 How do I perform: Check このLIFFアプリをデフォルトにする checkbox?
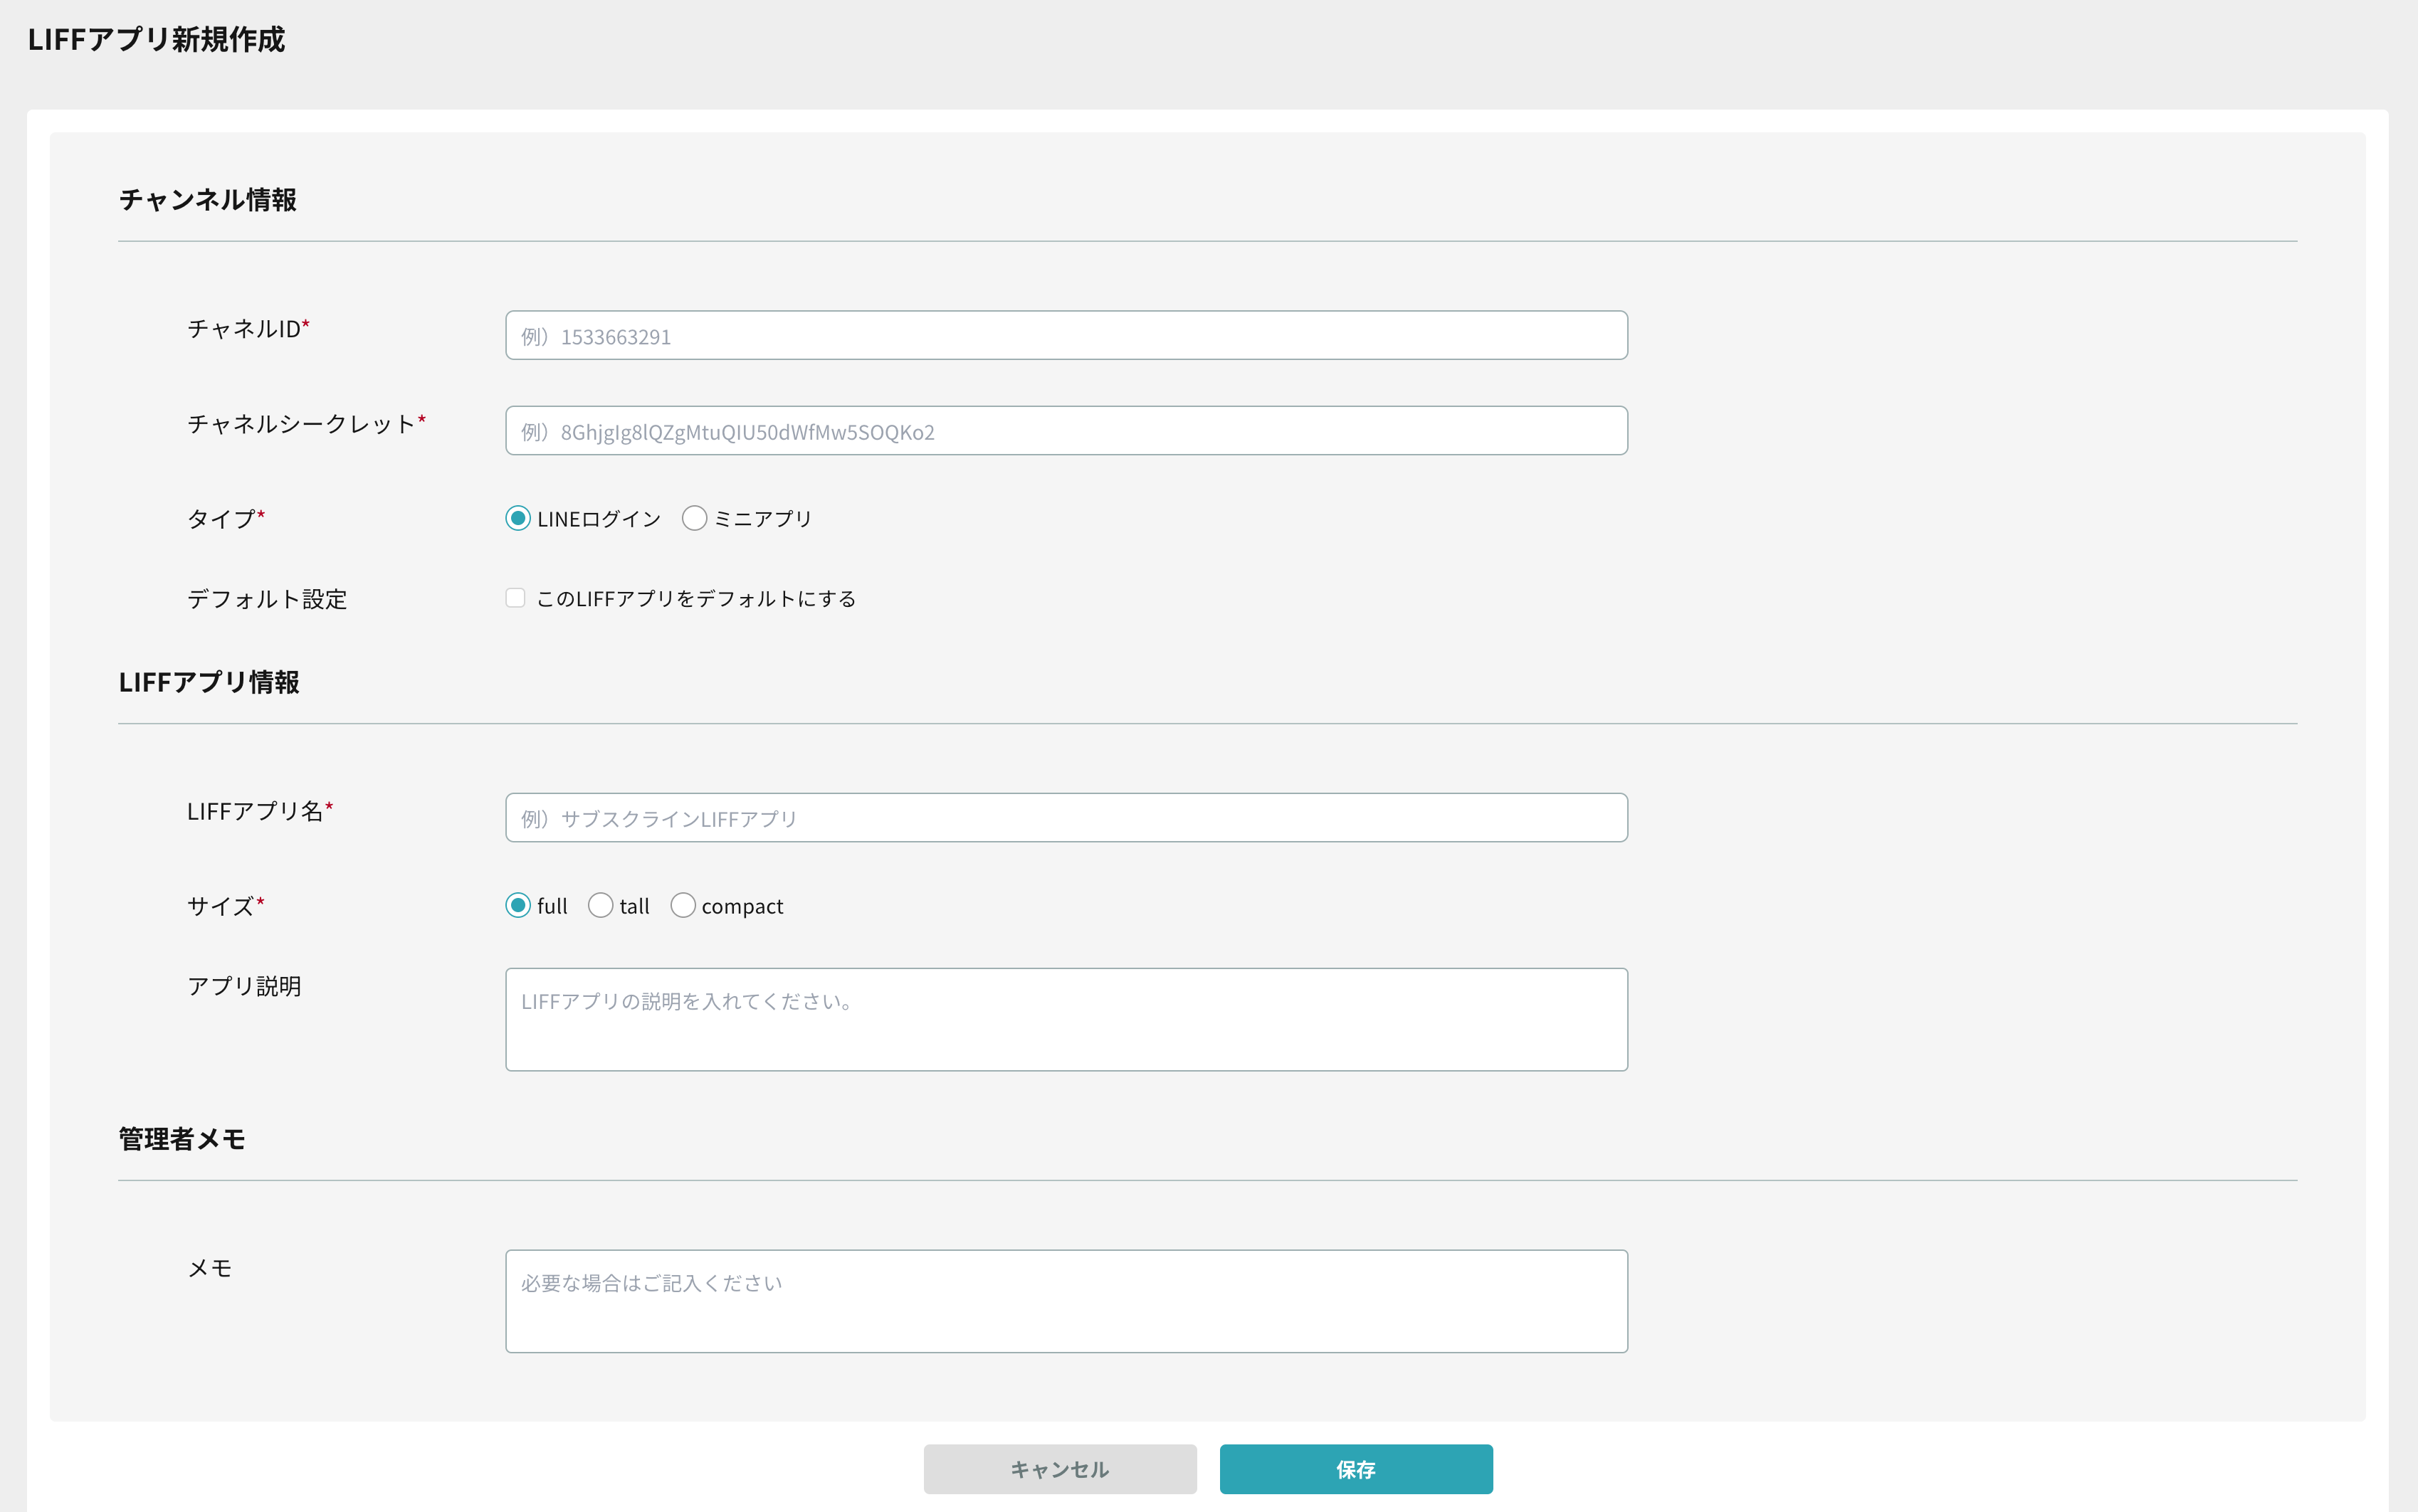click(x=515, y=598)
